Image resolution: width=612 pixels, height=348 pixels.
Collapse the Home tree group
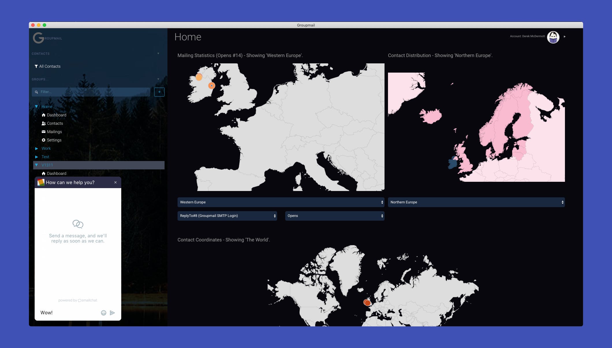pos(36,107)
